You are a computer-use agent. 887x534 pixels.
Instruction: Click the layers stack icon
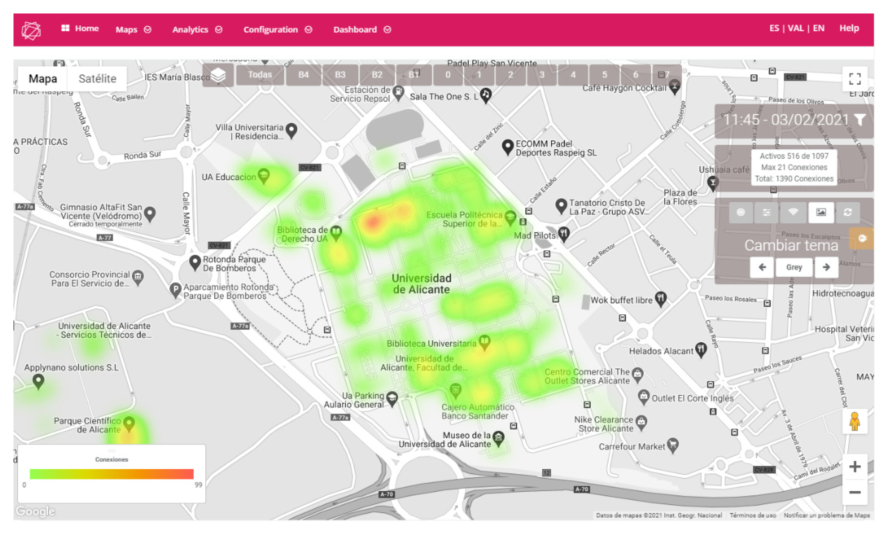pyautogui.click(x=218, y=75)
